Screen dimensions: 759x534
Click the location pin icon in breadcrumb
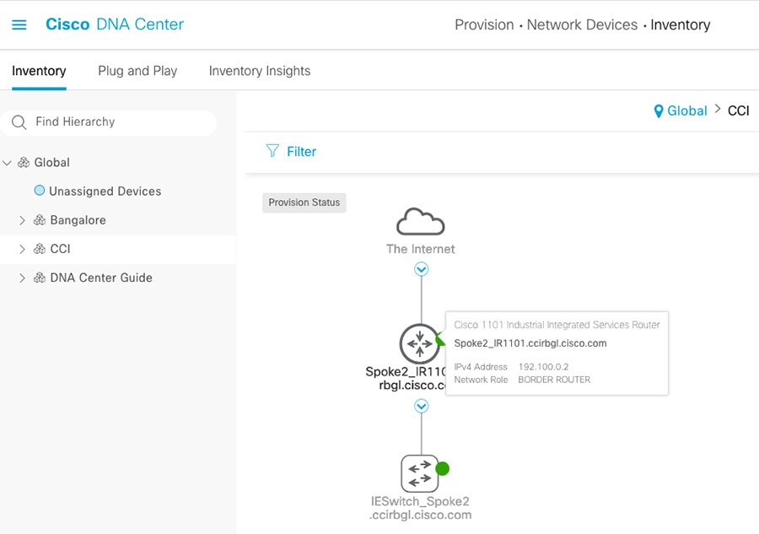pos(659,111)
